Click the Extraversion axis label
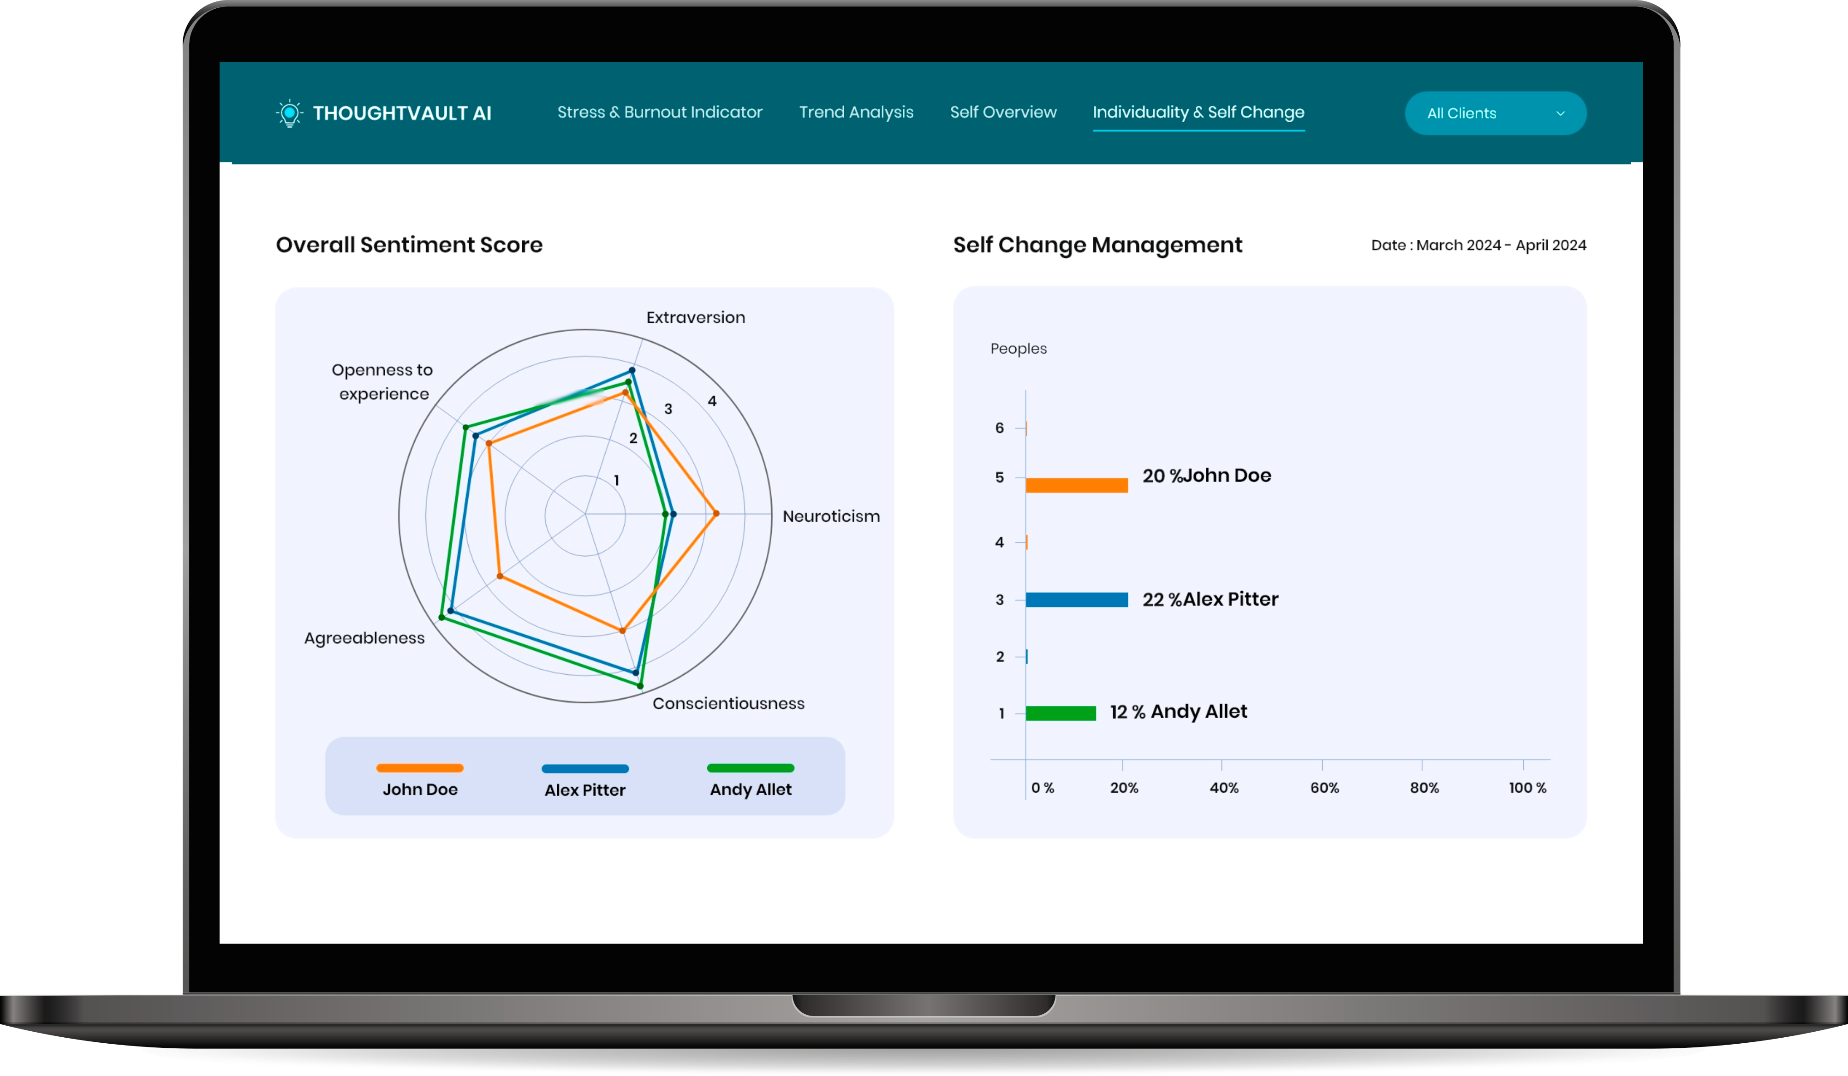 (695, 317)
